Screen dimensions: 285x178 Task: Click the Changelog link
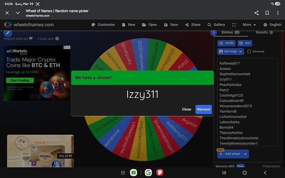coord(271,166)
